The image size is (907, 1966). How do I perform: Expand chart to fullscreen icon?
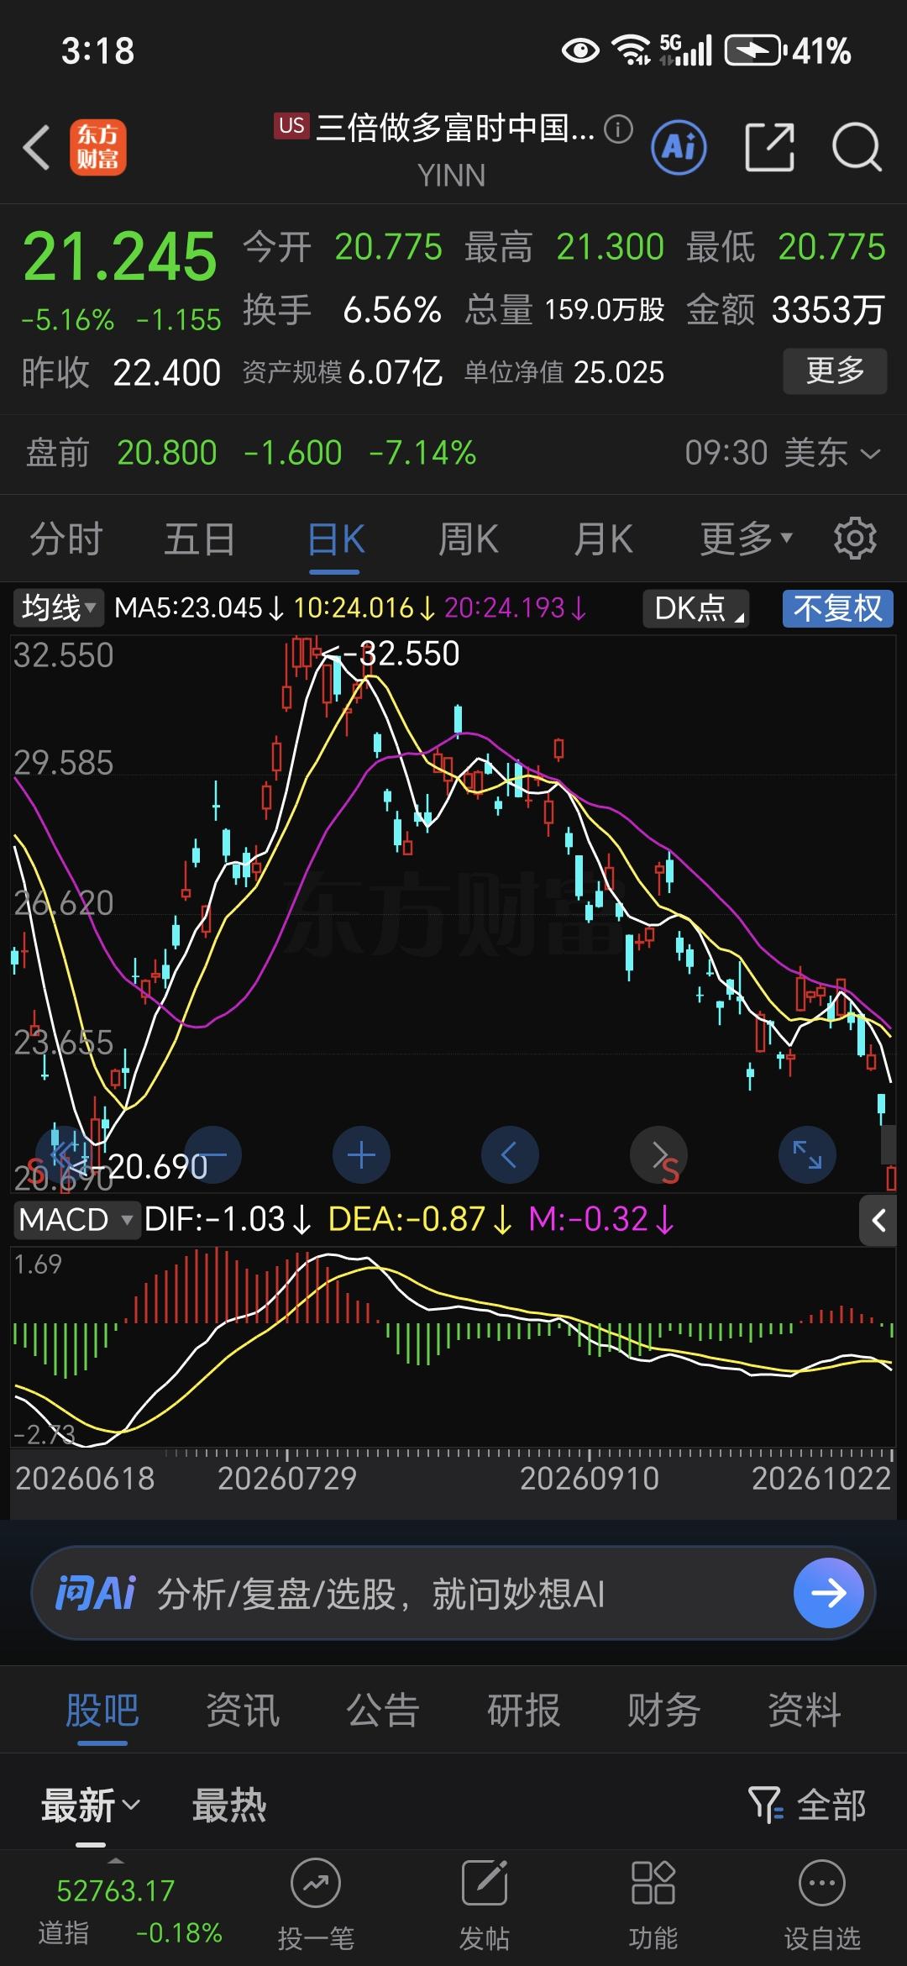coord(807,1154)
